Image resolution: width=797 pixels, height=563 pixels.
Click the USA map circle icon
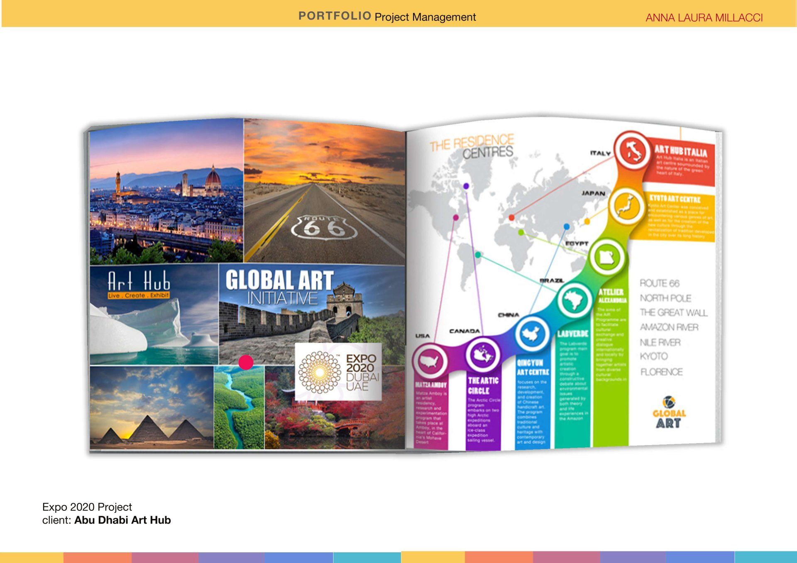(x=430, y=361)
